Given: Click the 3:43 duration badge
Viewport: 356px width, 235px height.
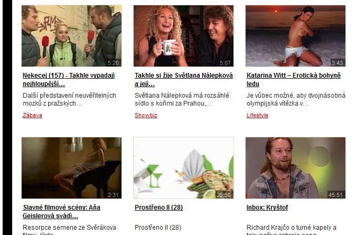Looking at the screenshot, I should [x=337, y=63].
